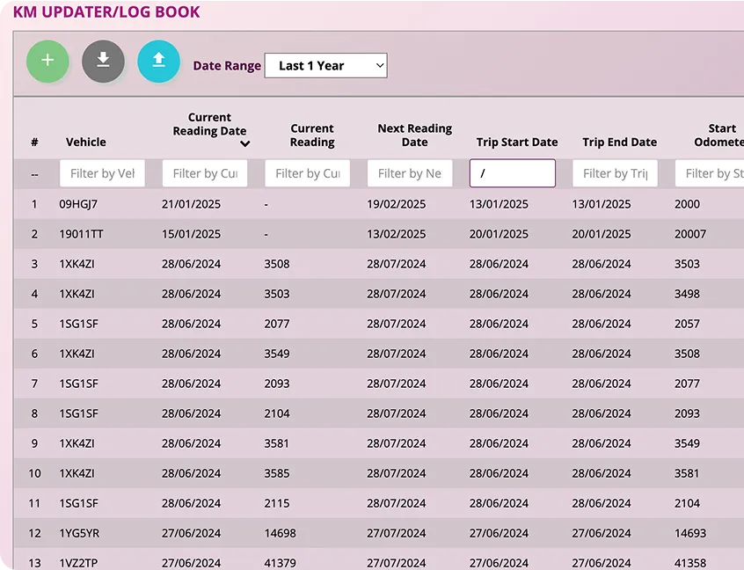This screenshot has height=570, width=744.
Task: Click current reading value 2093
Action: (x=277, y=384)
